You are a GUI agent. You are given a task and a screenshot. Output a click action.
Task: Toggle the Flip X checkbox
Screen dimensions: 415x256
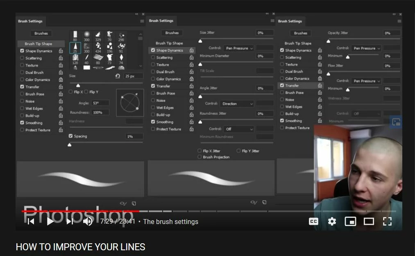pyautogui.click(x=70, y=92)
